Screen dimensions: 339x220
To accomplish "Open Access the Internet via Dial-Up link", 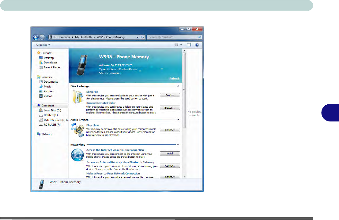I will [x=115, y=150].
